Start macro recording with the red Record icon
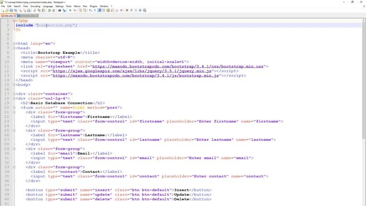 point(127,10)
